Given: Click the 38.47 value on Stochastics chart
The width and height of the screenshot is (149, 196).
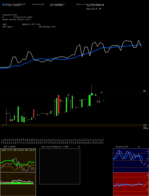Looking at the screenshot, I should tap(145, 164).
